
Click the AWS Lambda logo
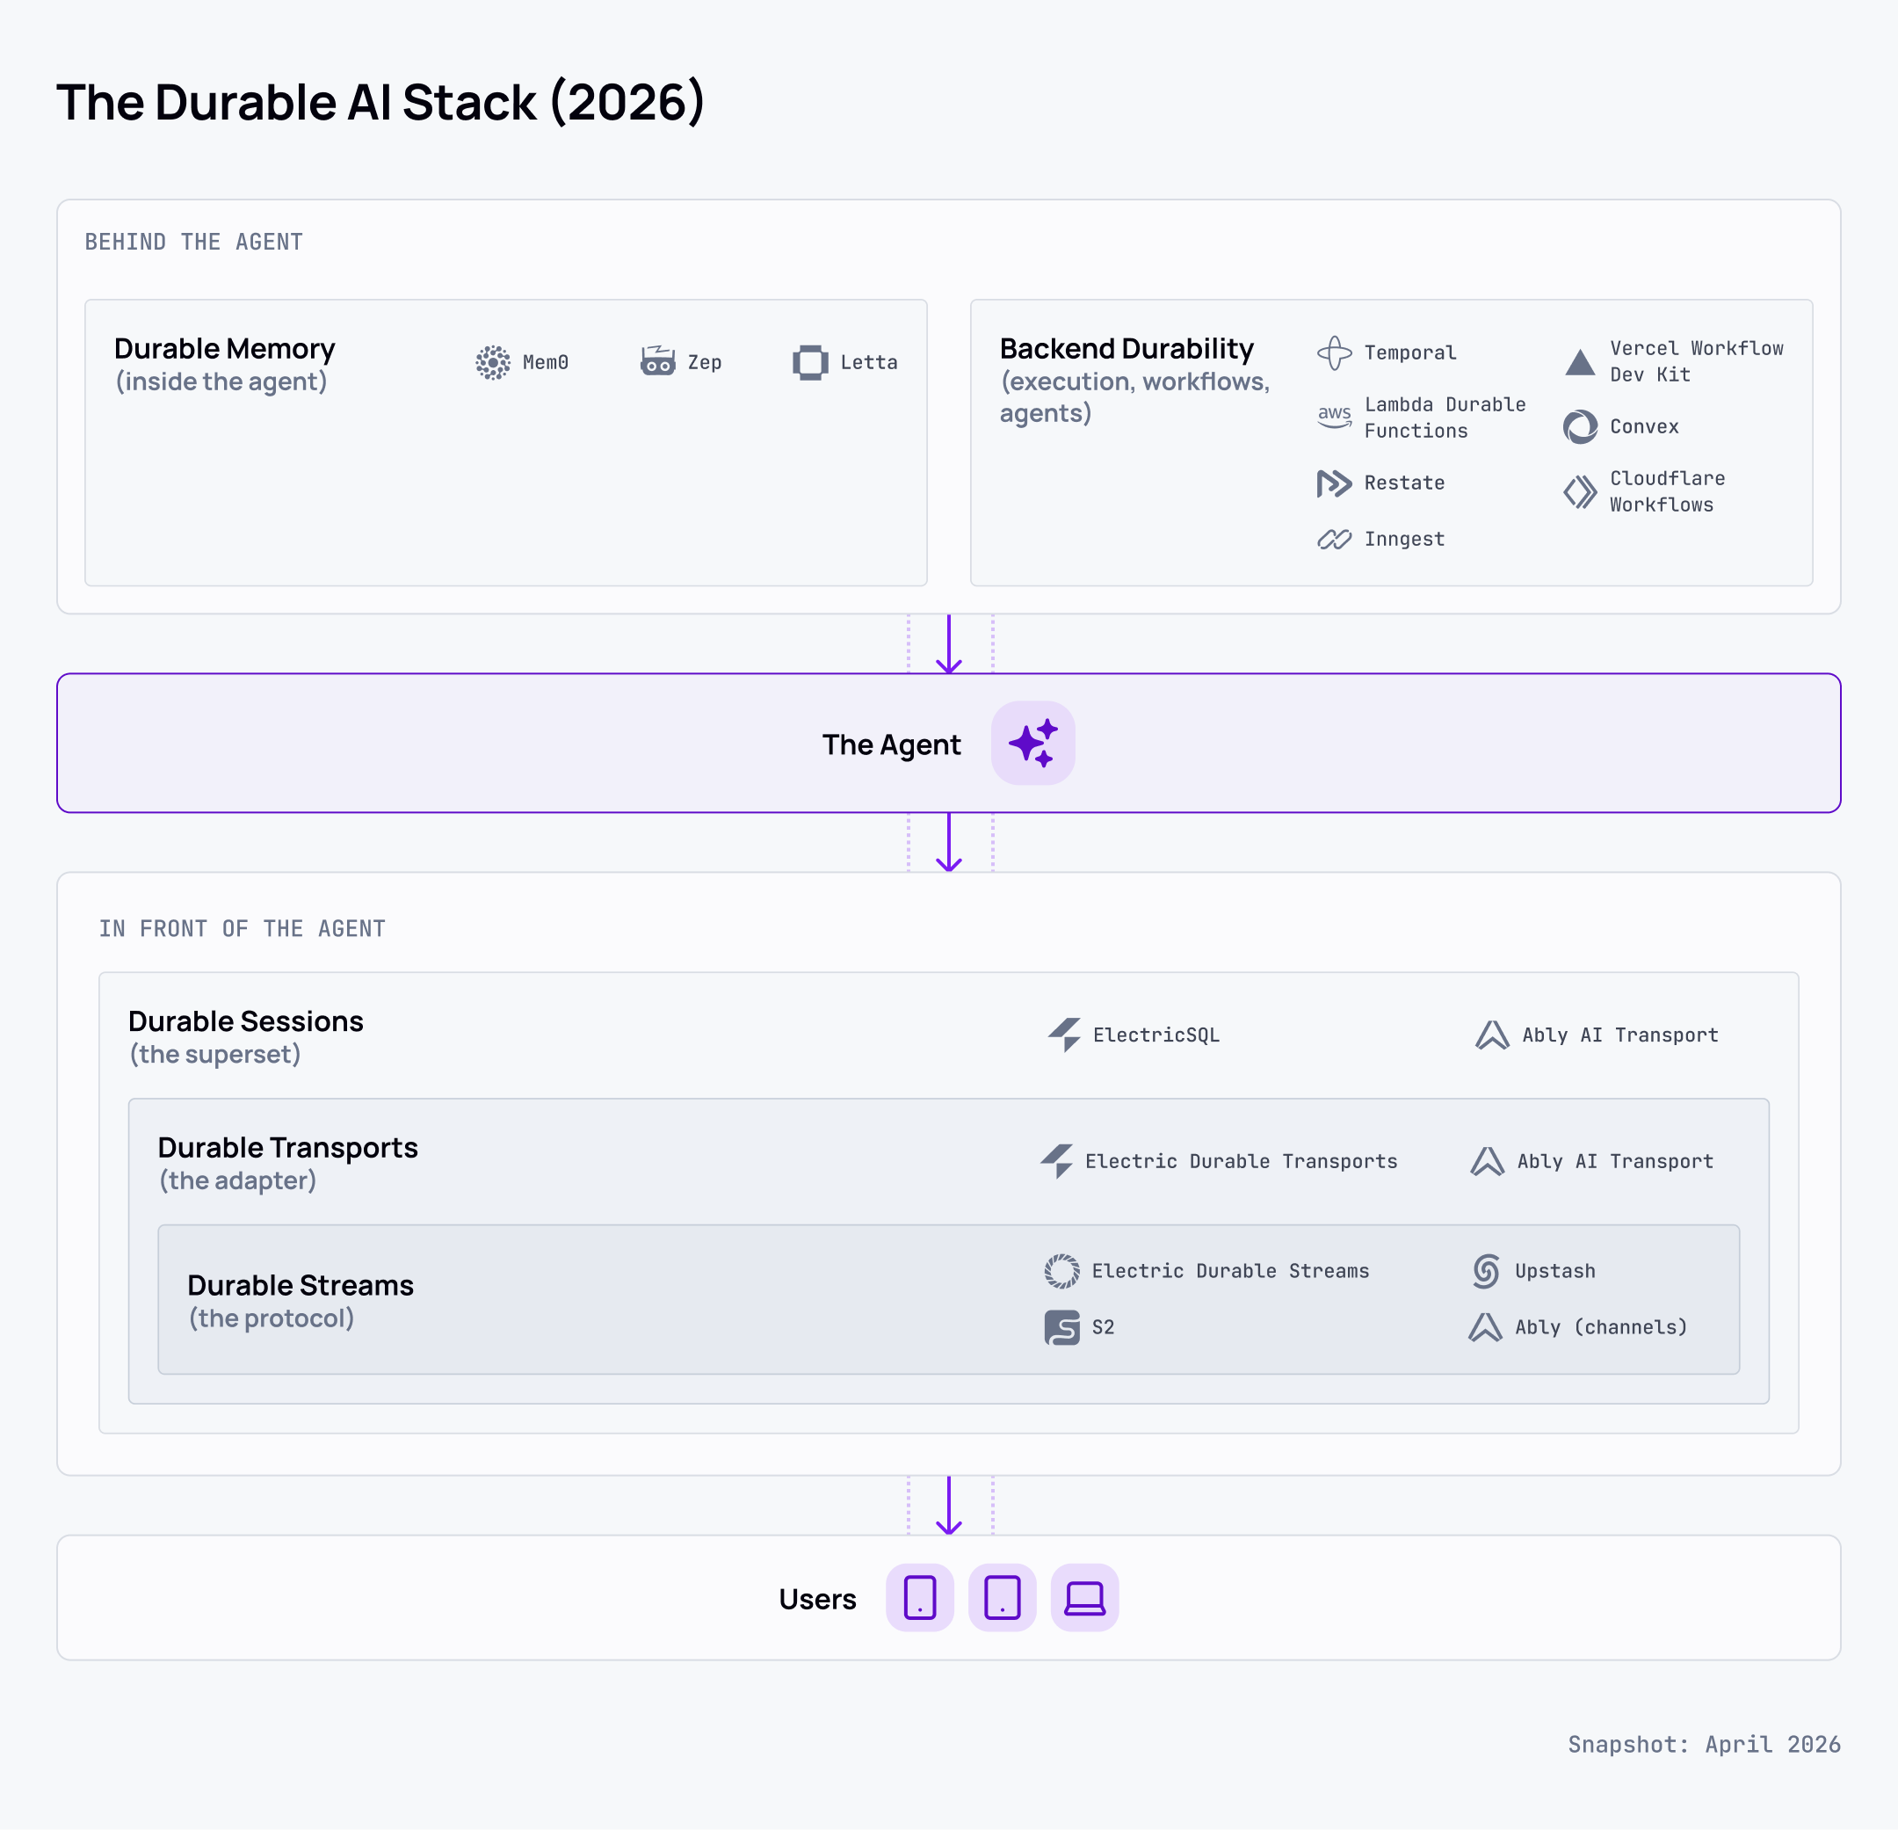1335,417
